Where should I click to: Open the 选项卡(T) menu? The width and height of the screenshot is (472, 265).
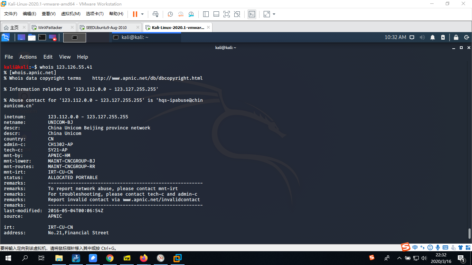(95, 14)
